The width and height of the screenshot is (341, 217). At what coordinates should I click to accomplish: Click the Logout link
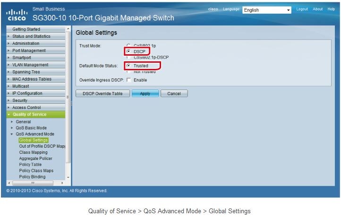tap(302, 9)
